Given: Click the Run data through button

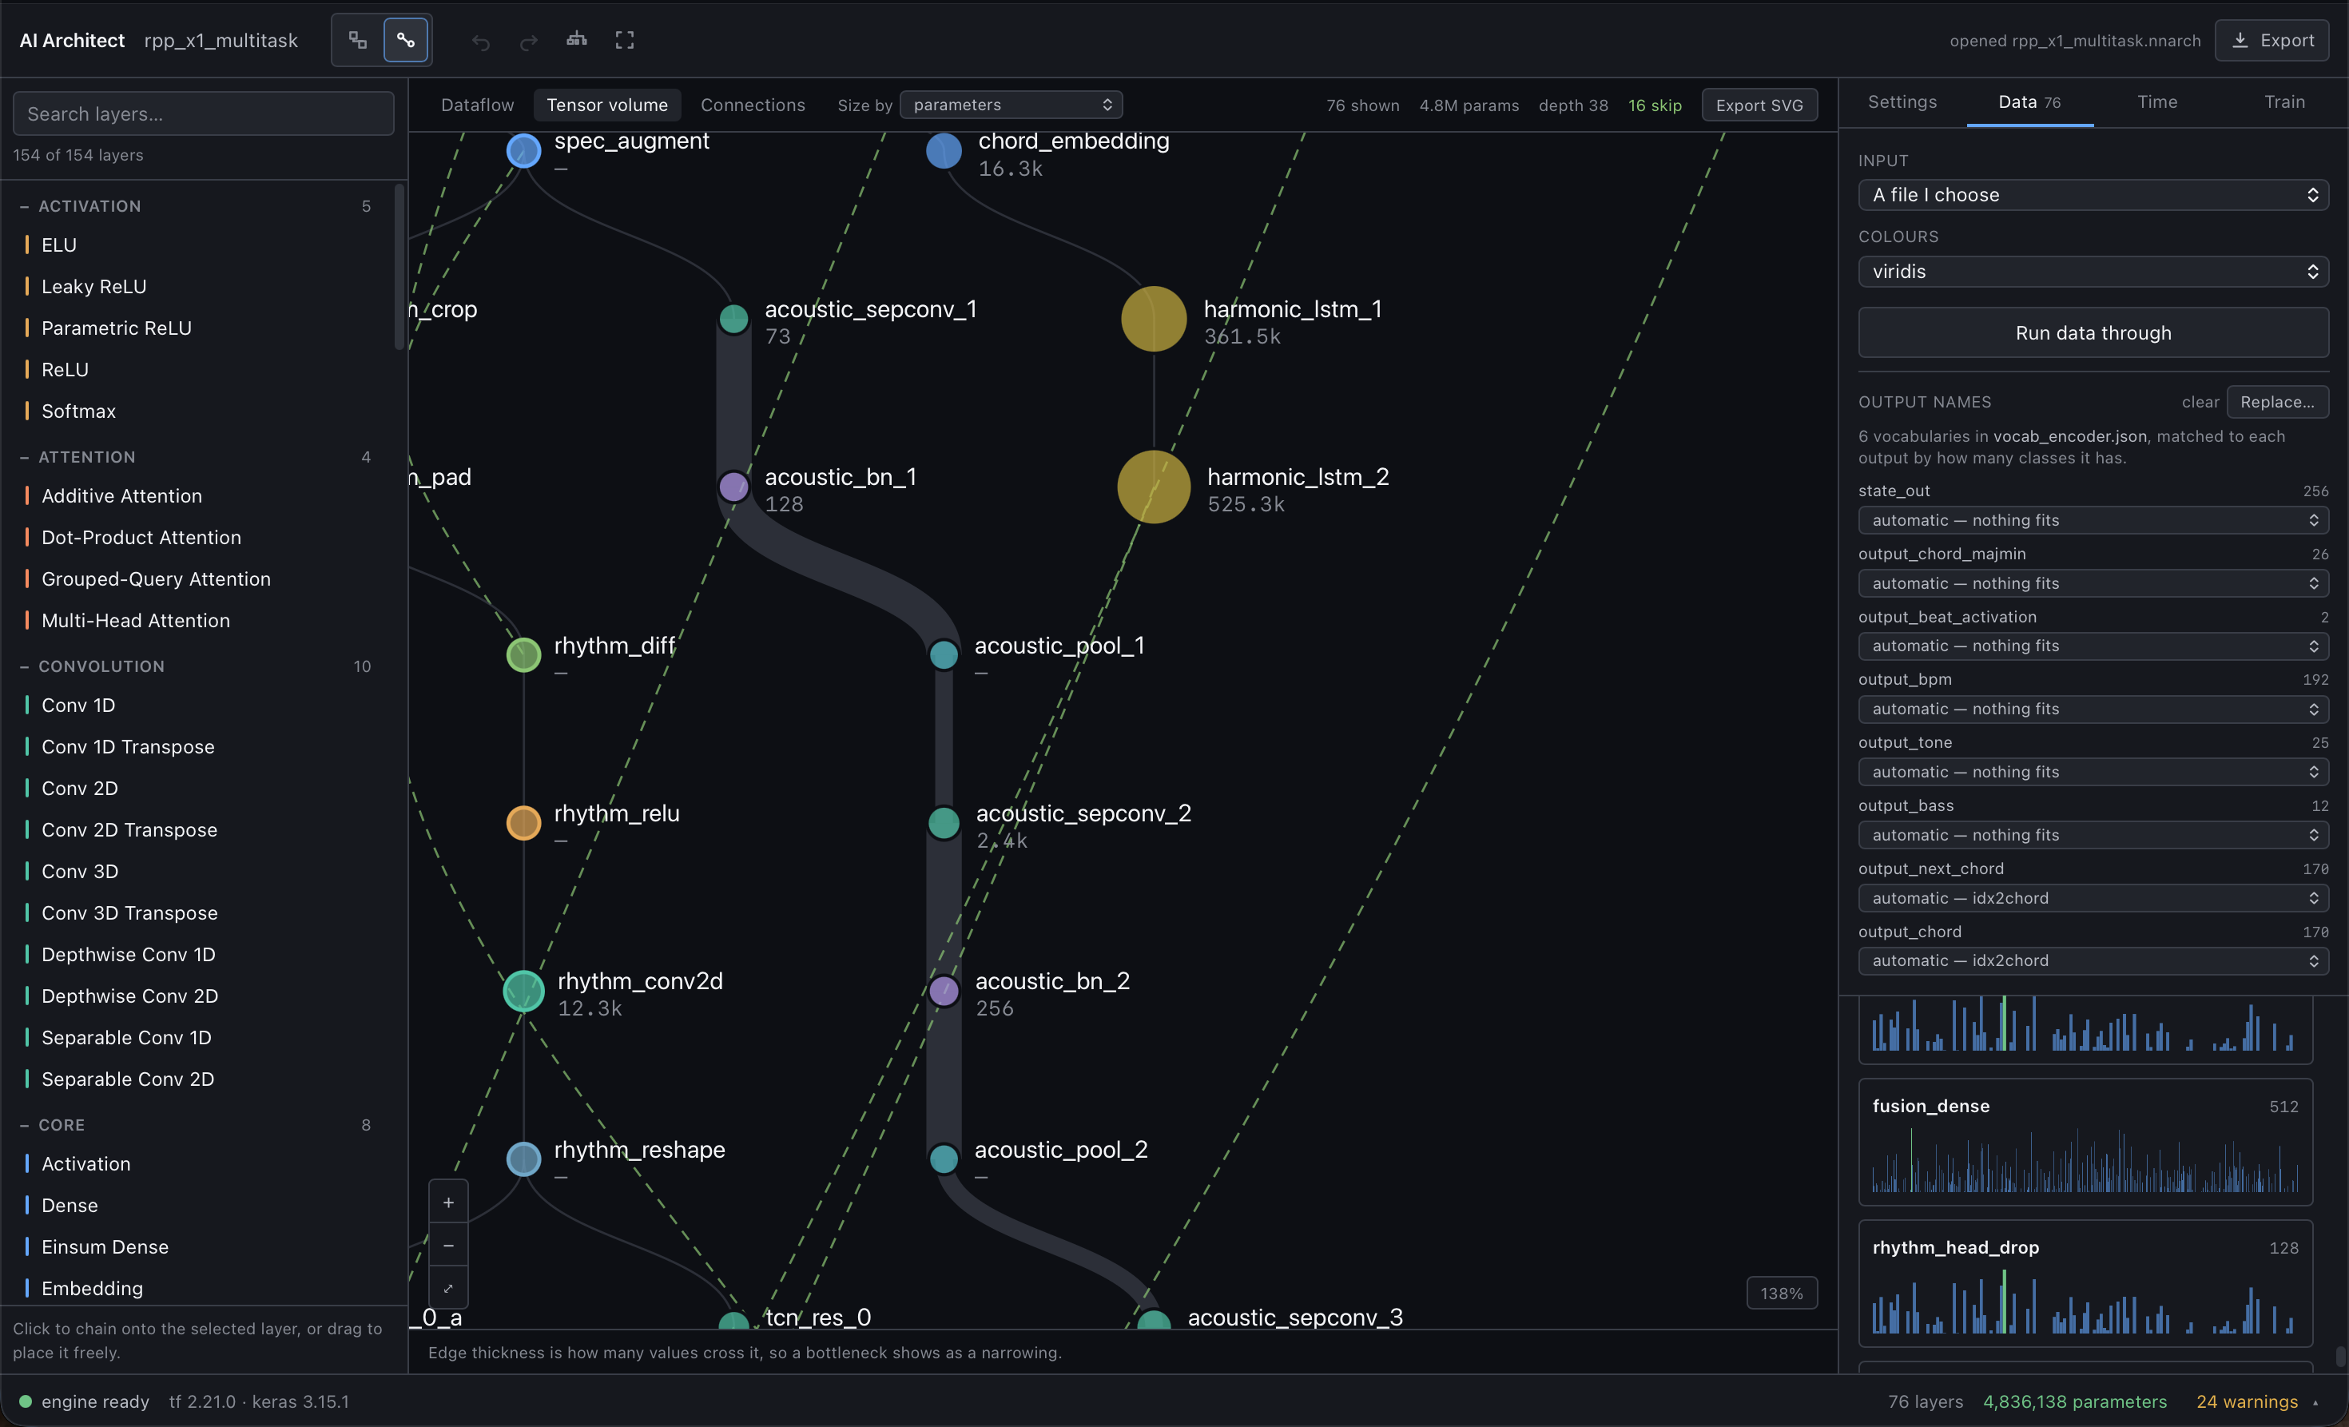Looking at the screenshot, I should [x=2093, y=332].
